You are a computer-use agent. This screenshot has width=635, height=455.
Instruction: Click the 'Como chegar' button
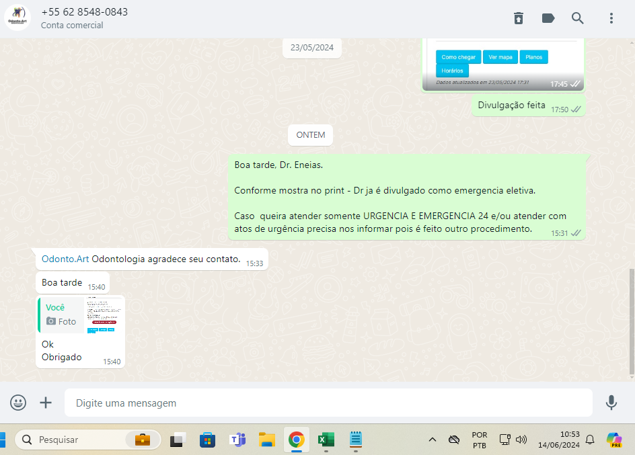pos(459,57)
